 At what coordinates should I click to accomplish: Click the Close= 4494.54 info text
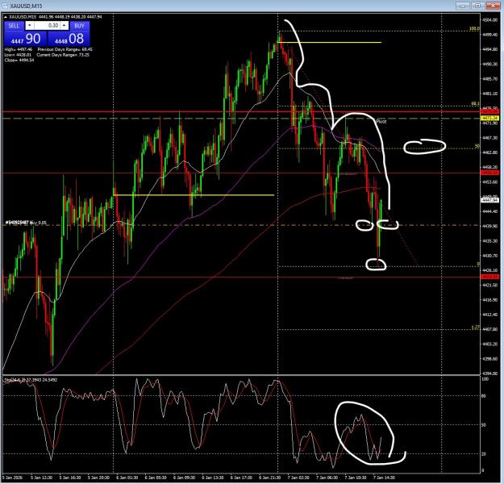tap(19, 60)
